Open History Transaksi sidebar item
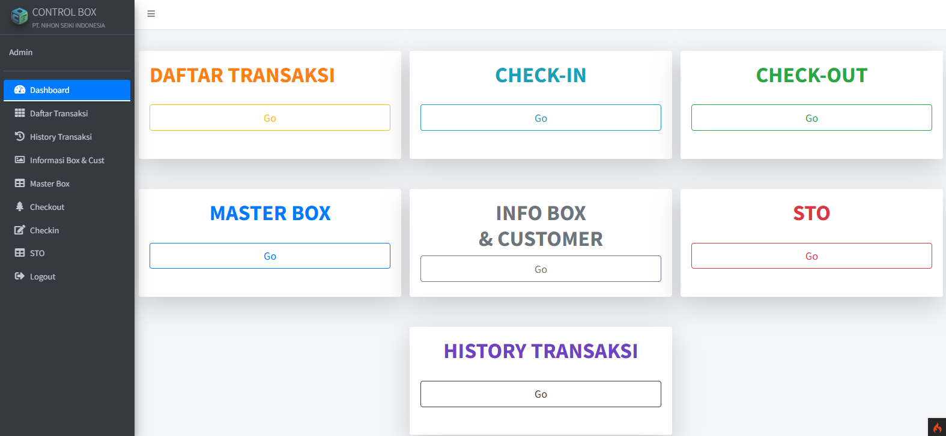Image resolution: width=946 pixels, height=436 pixels. [67, 137]
